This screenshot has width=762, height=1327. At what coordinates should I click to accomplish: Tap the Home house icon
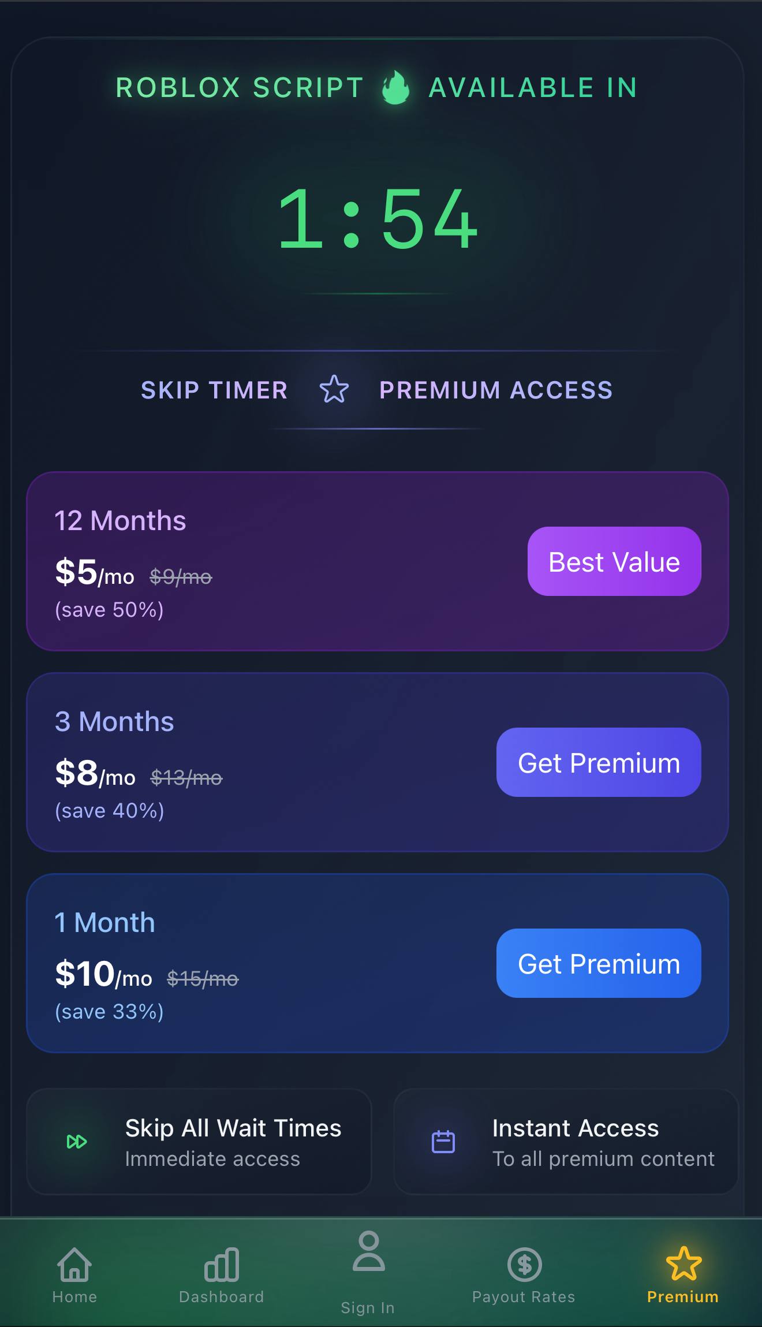point(74,1265)
